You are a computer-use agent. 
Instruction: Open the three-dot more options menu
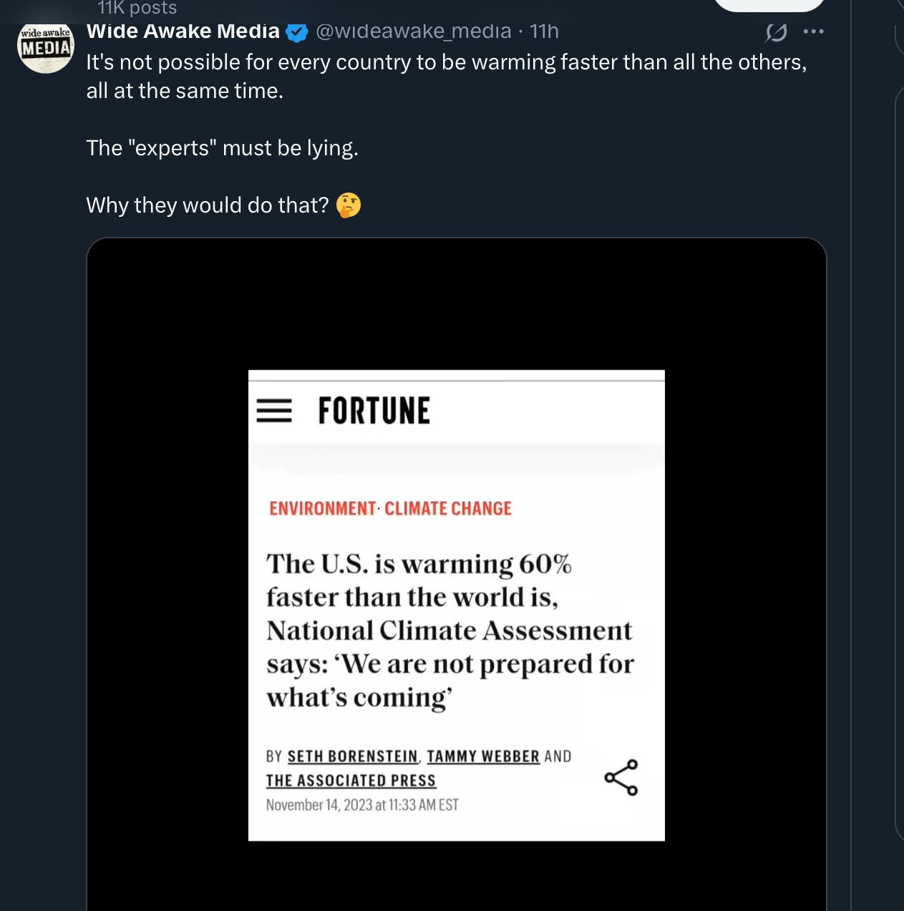point(814,31)
